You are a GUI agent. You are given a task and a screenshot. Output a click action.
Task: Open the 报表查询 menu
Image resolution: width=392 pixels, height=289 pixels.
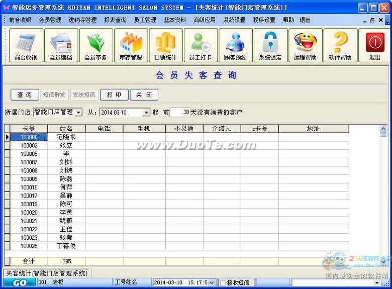pyautogui.click(x=115, y=20)
